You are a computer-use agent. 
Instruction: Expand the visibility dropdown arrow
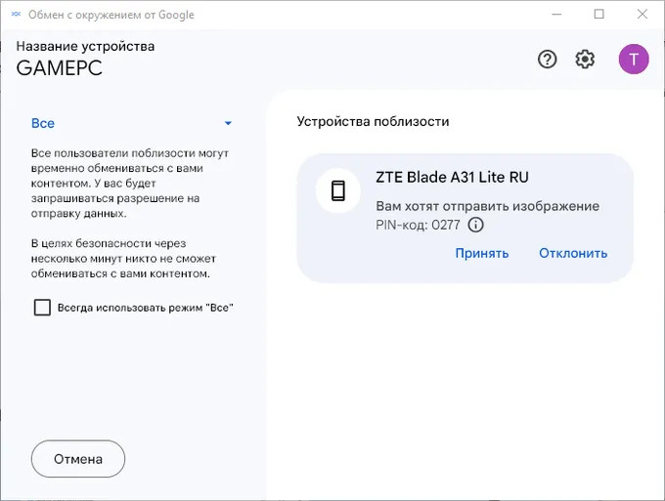click(228, 124)
